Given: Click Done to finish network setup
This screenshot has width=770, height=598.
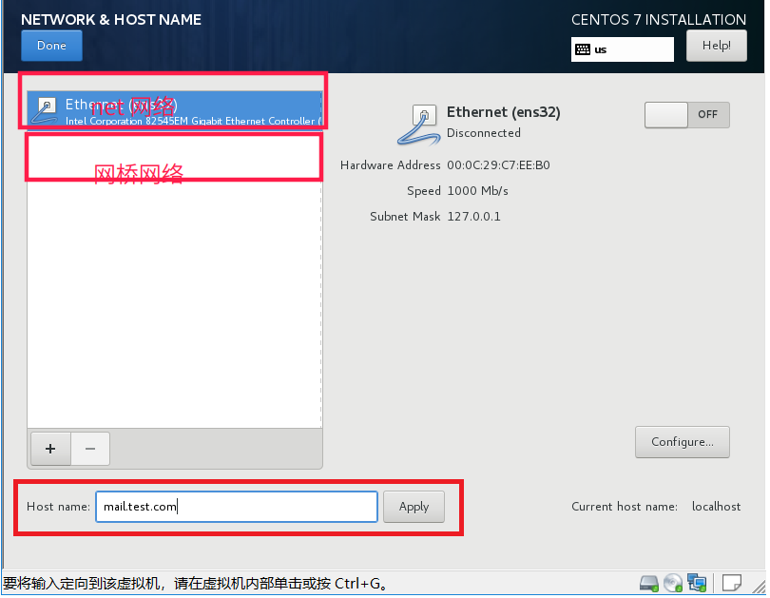Looking at the screenshot, I should click(51, 46).
